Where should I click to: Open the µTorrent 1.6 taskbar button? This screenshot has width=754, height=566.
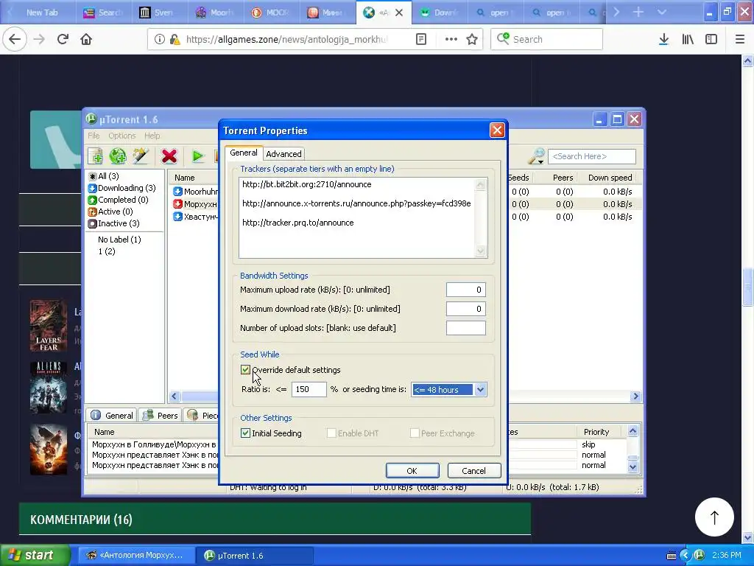tap(254, 556)
